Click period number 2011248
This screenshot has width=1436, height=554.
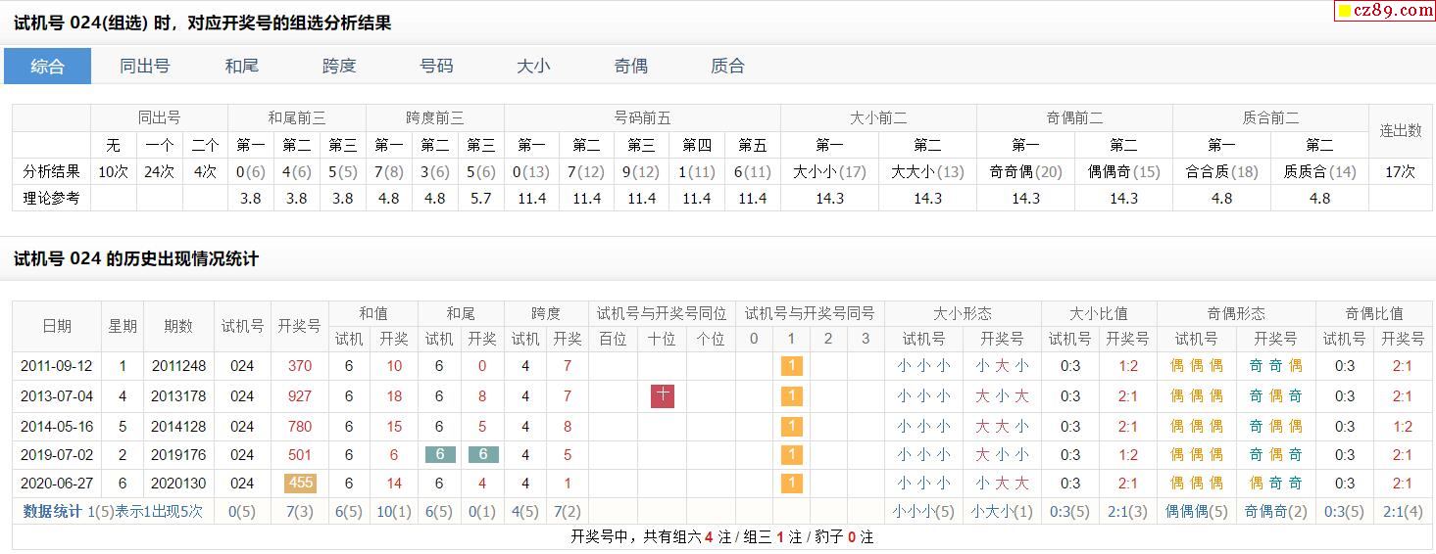click(178, 366)
